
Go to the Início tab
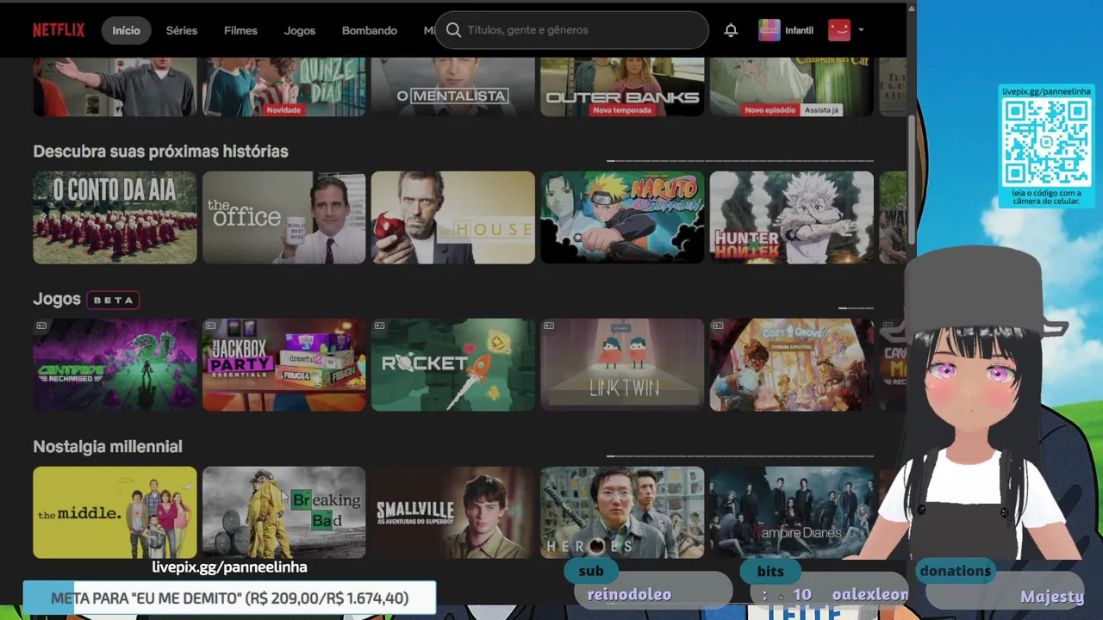click(126, 30)
